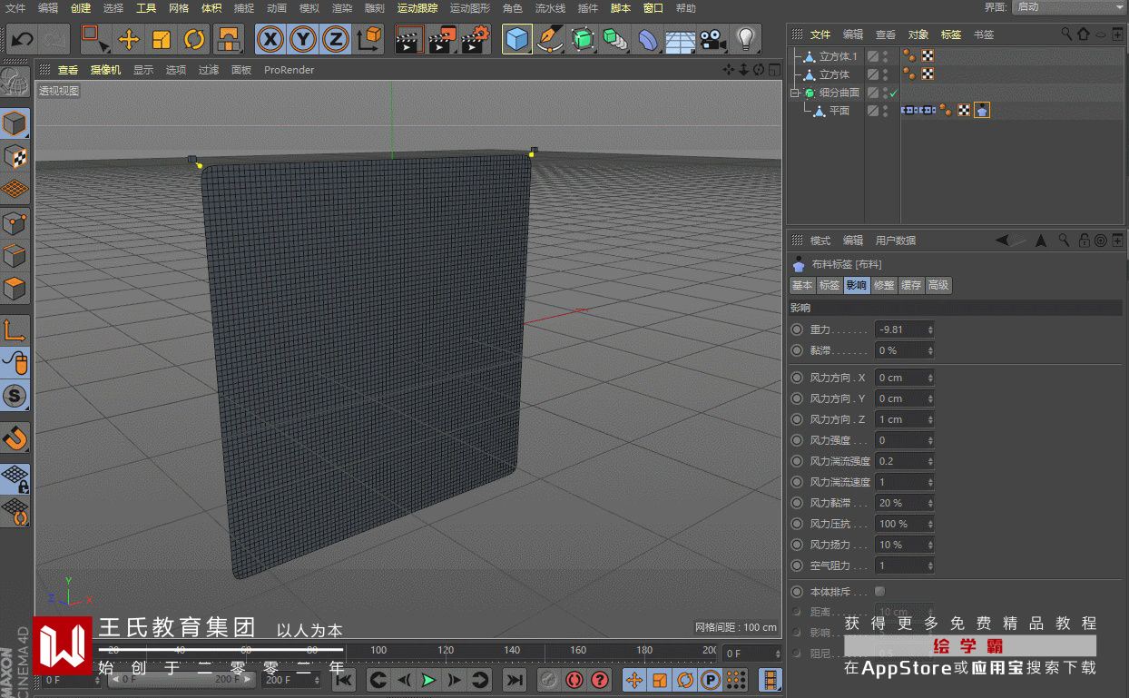This screenshot has width=1129, height=698.
Task: Select the Rotate tool
Action: pyautogui.click(x=194, y=39)
